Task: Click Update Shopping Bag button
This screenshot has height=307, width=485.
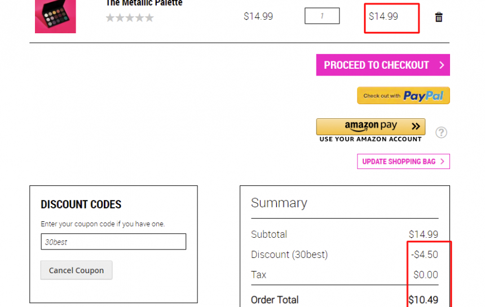Action: [x=403, y=161]
